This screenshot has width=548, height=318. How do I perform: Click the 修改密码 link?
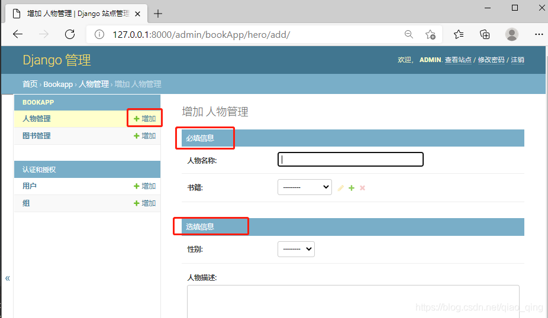coord(491,60)
